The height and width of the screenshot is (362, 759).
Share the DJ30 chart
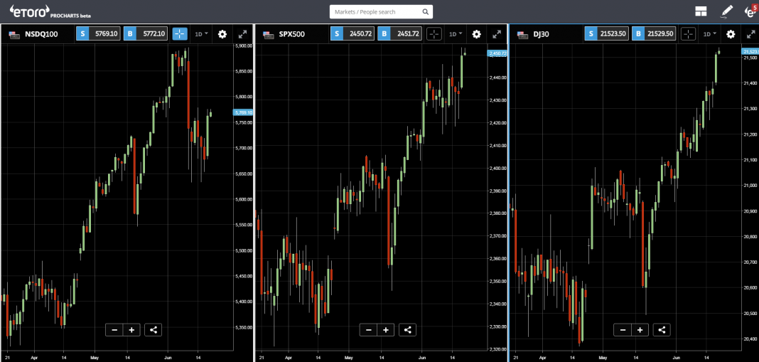pyautogui.click(x=662, y=330)
